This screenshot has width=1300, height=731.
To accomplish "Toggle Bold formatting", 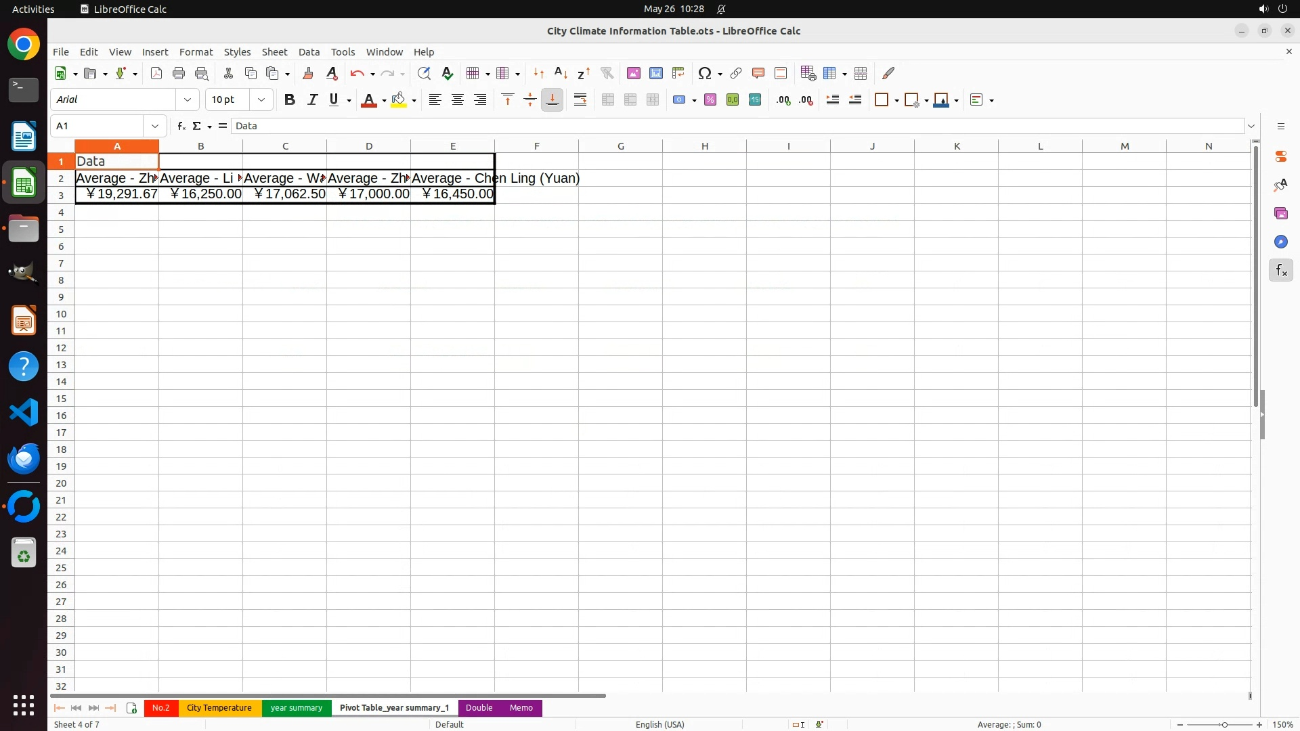I will pos(290,100).
